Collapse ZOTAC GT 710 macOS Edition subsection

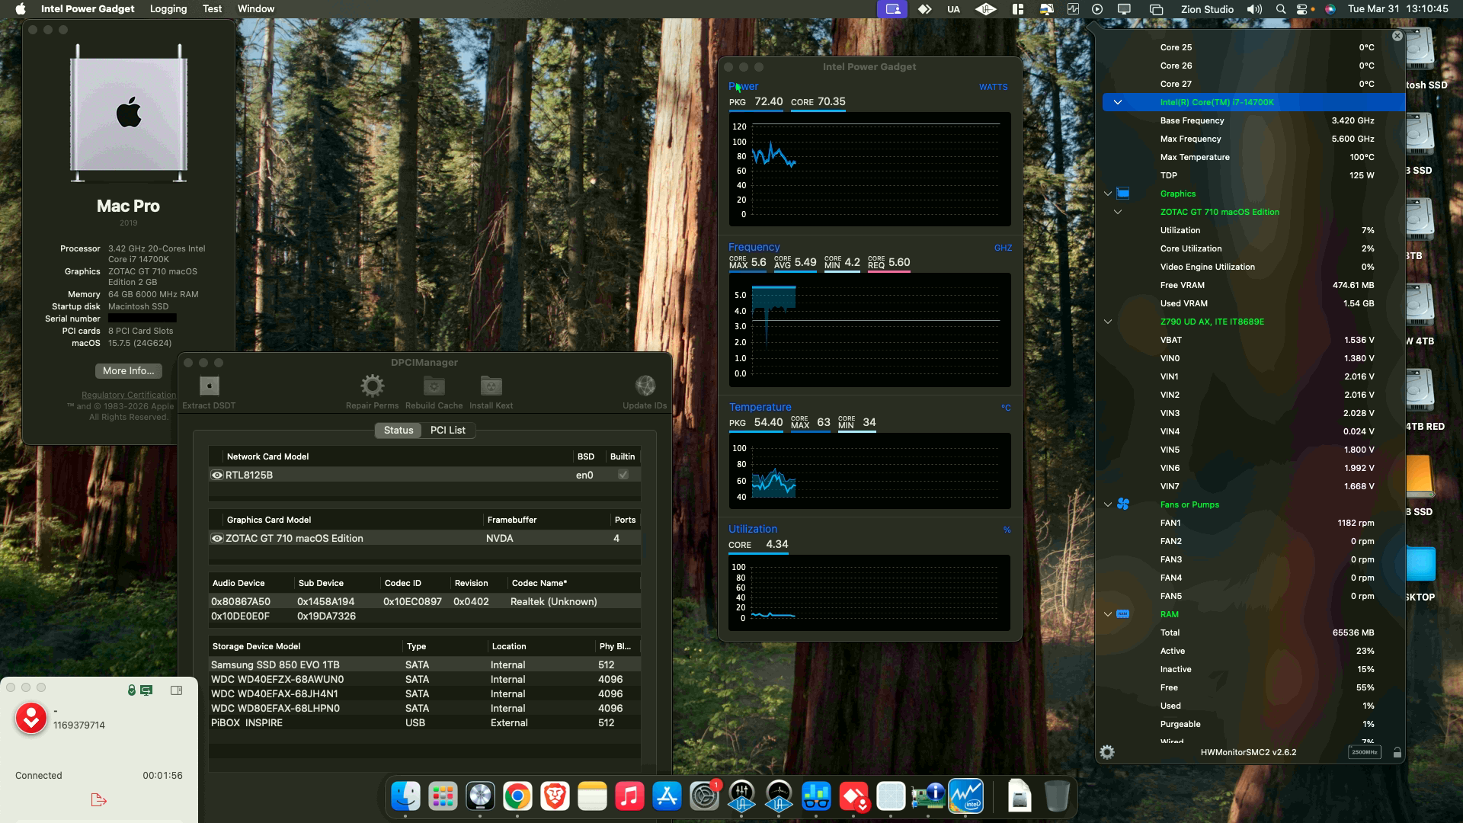[x=1117, y=212]
